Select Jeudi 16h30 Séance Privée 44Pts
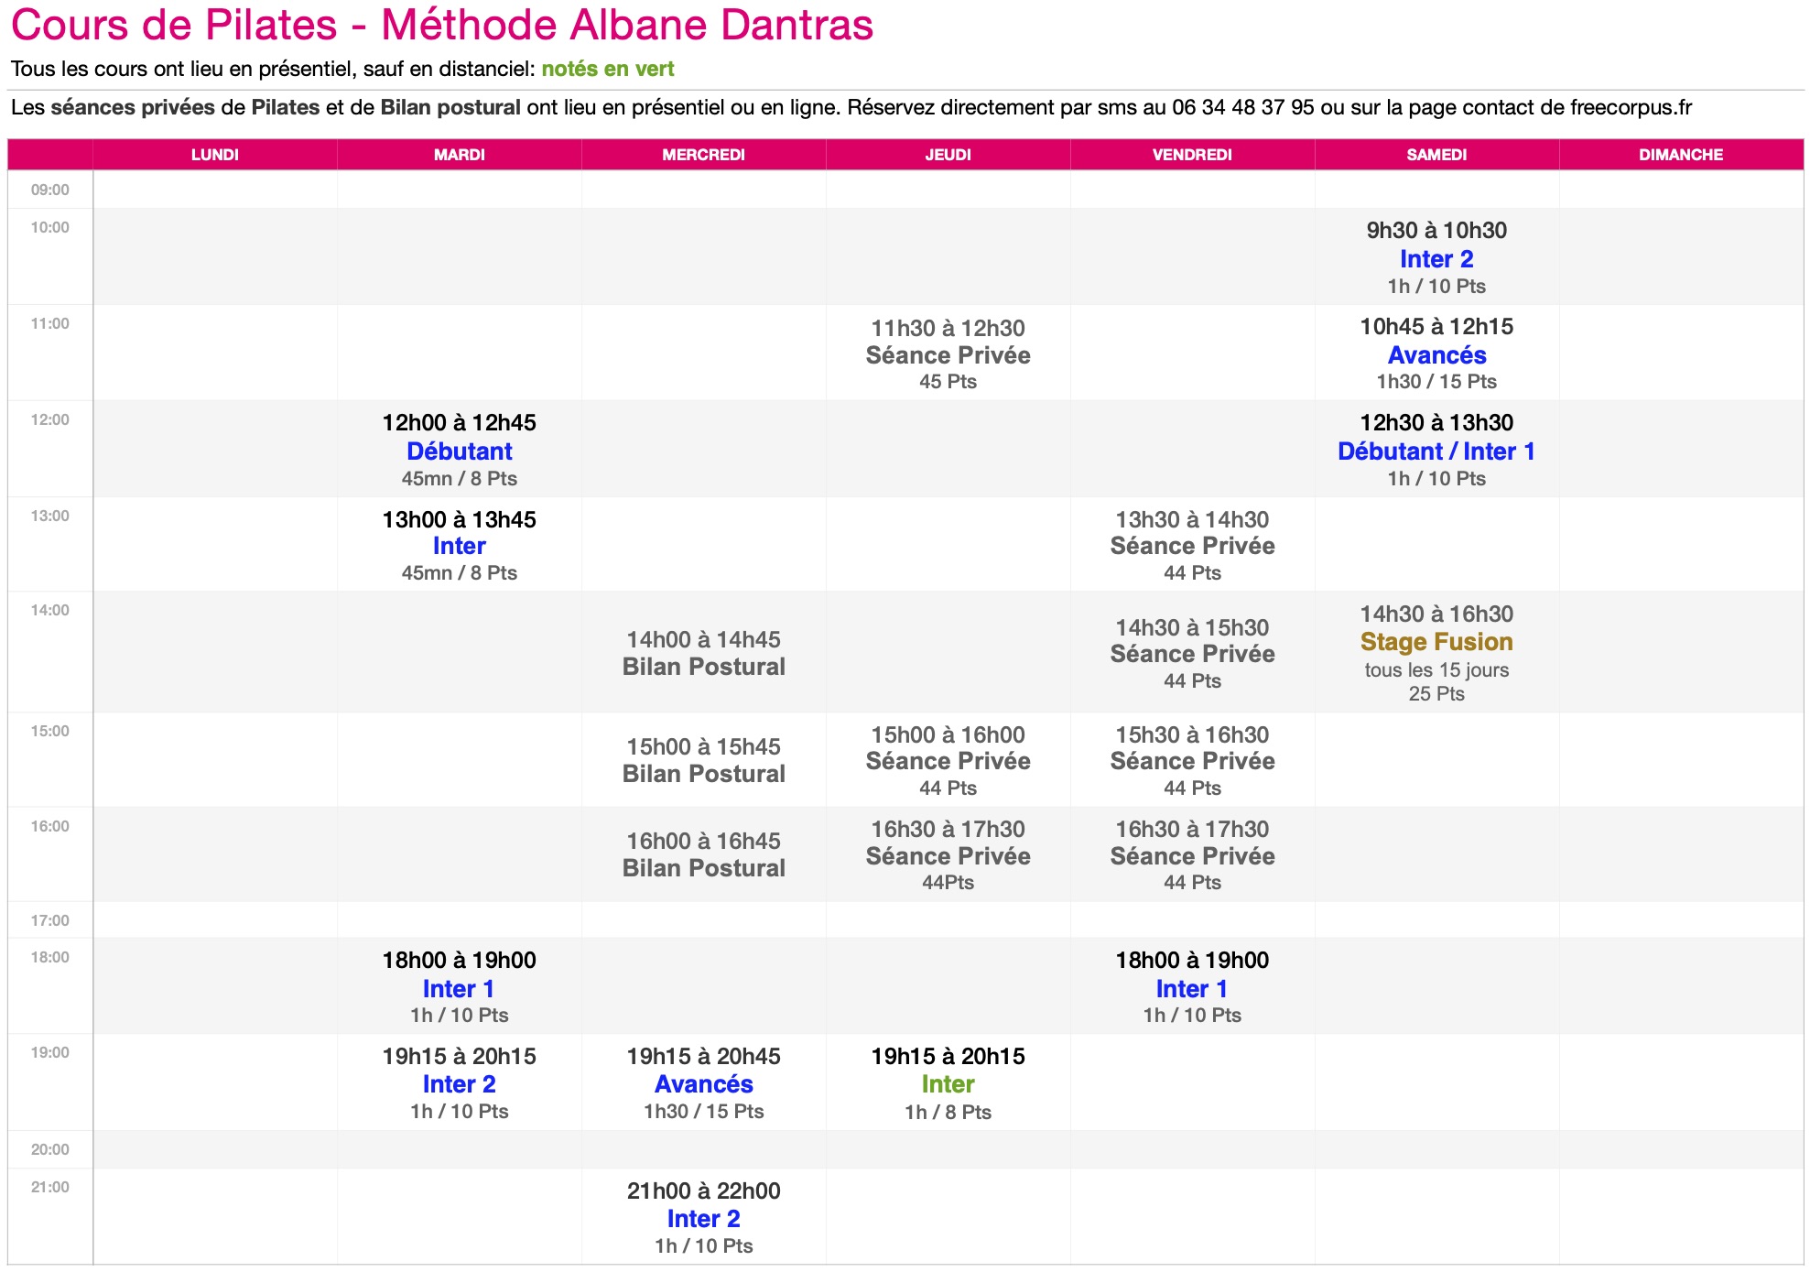This screenshot has width=1810, height=1272. coord(948,855)
